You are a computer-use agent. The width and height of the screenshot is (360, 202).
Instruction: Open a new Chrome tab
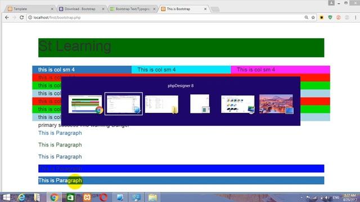(x=215, y=9)
